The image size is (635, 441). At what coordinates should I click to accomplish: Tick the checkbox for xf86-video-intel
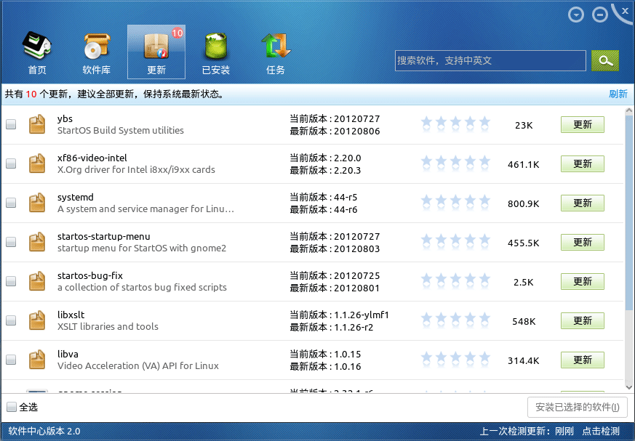pyautogui.click(x=11, y=164)
